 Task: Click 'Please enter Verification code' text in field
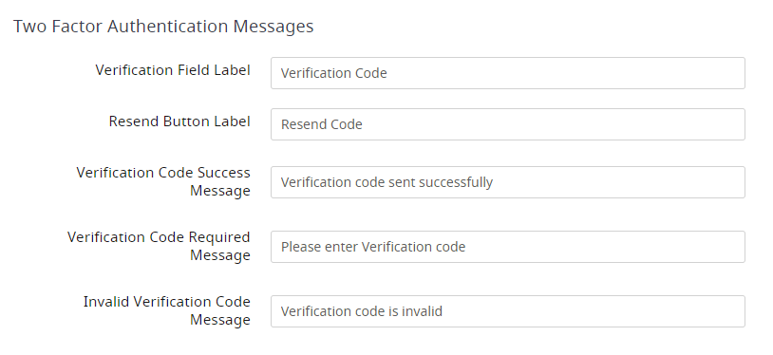pos(373,247)
